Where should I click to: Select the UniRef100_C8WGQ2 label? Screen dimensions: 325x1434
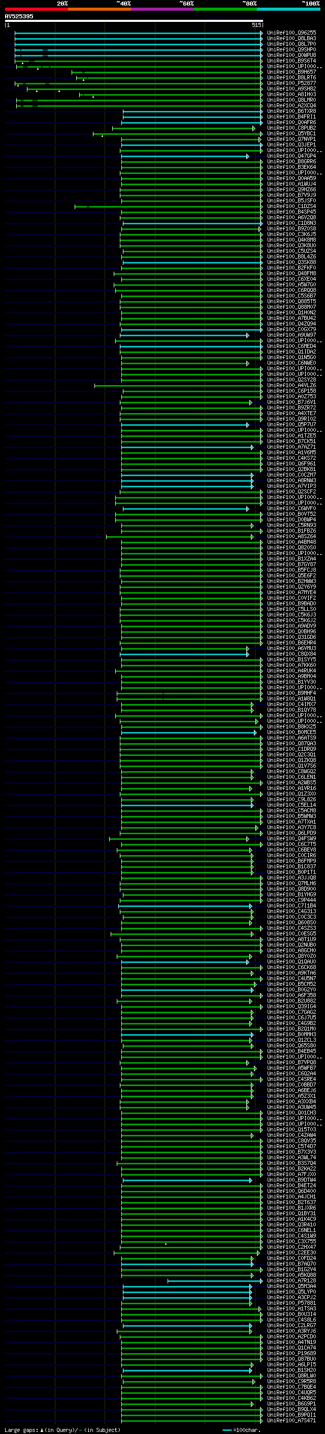coord(291,772)
